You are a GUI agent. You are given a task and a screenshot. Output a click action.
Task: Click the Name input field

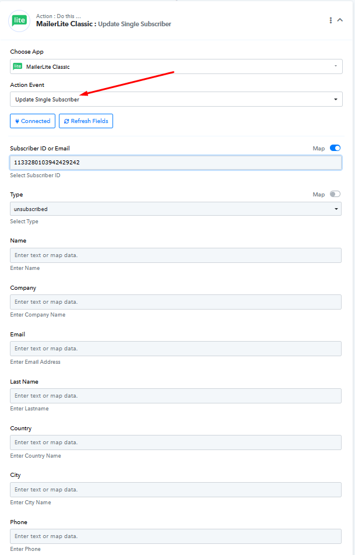pyautogui.click(x=175, y=255)
